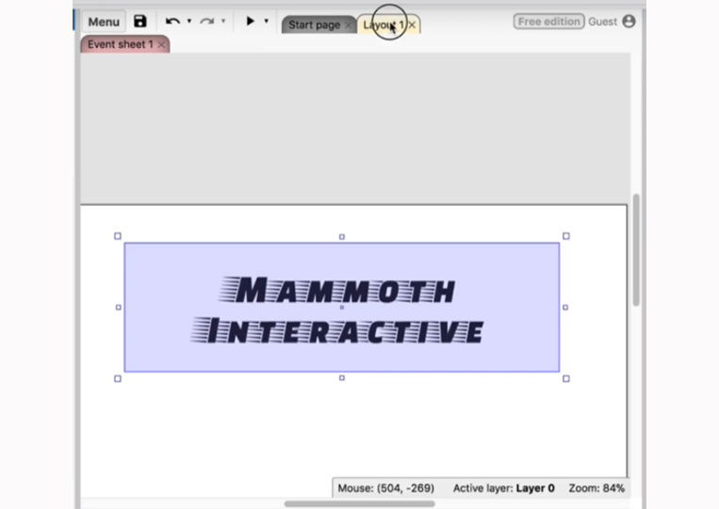This screenshot has height=509, width=719.
Task: Click the vertical scrollbar thumb
Action: pos(636,250)
